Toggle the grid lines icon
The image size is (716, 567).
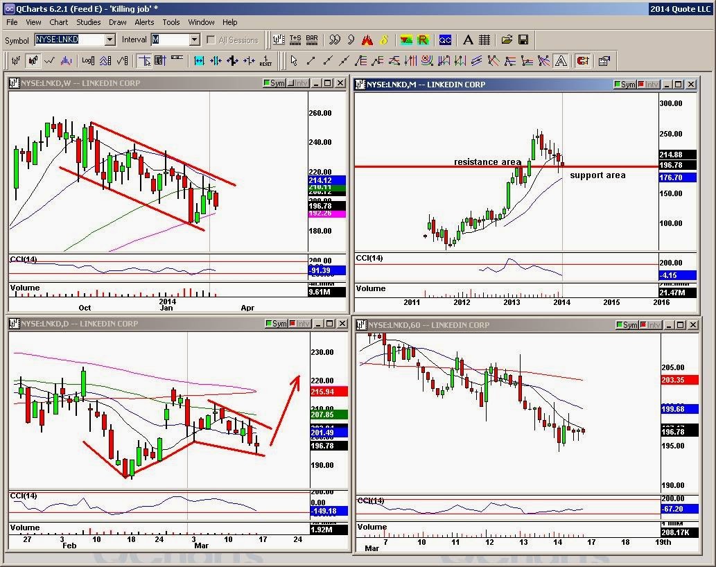(484, 40)
